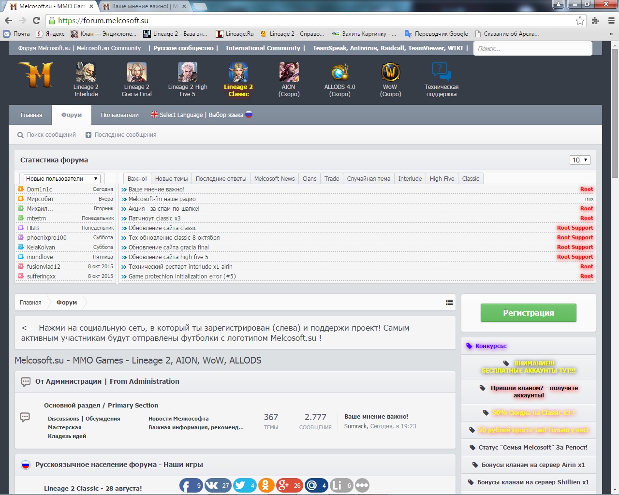This screenshot has height=495, width=619.
Task: Share via the Google Plus icon
Action: tap(289, 485)
